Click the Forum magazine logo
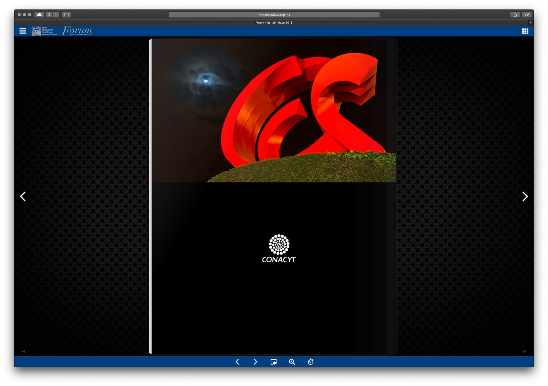The height and width of the screenshot is (386, 548). point(77,31)
